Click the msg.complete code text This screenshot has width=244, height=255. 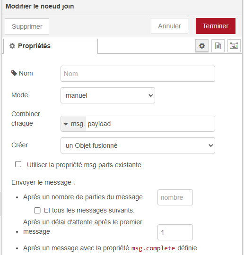coord(153,248)
